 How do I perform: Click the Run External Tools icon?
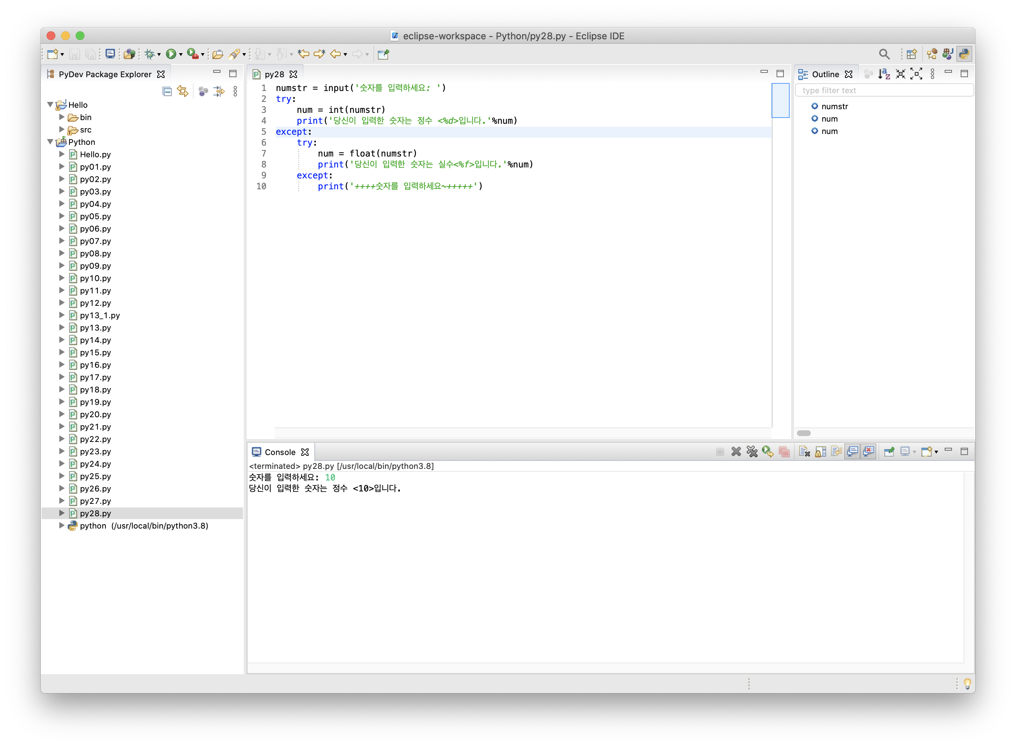tap(193, 54)
